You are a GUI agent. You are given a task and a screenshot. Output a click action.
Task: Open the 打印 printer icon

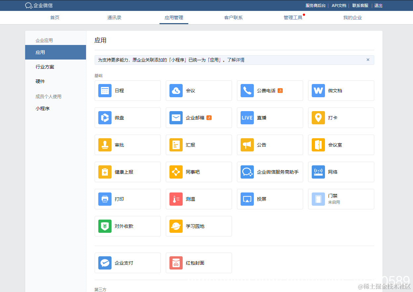(105, 199)
